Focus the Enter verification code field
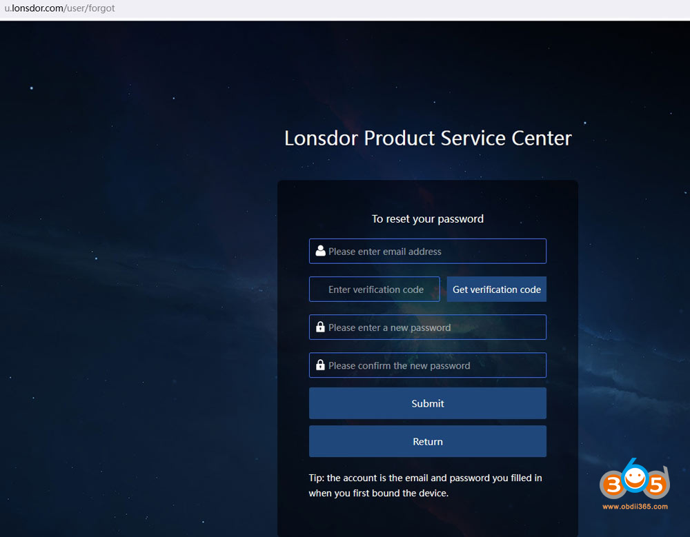This screenshot has height=537, width=690. coord(374,289)
